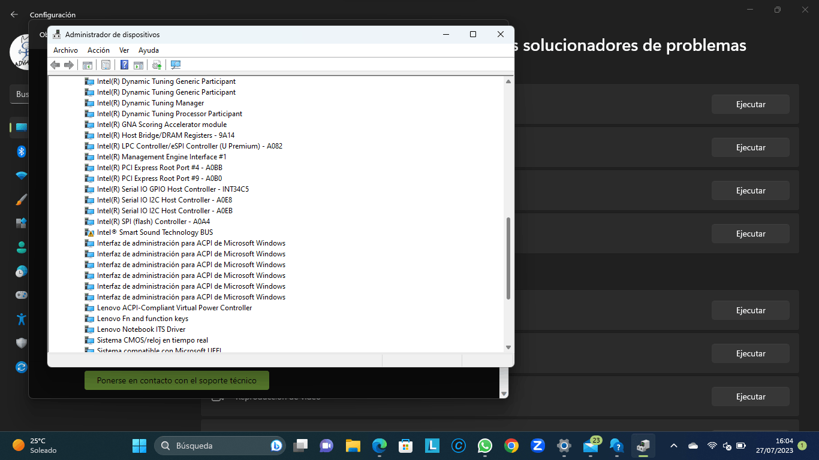The width and height of the screenshot is (819, 460).
Task: Open WhatsApp from the taskbar
Action: click(485, 446)
